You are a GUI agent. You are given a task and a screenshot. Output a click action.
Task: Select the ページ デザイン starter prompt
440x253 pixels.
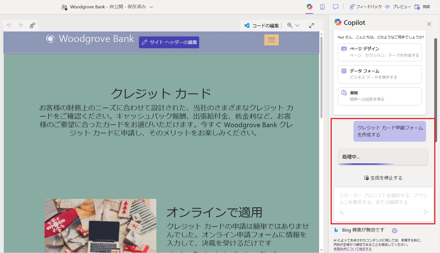point(379,52)
